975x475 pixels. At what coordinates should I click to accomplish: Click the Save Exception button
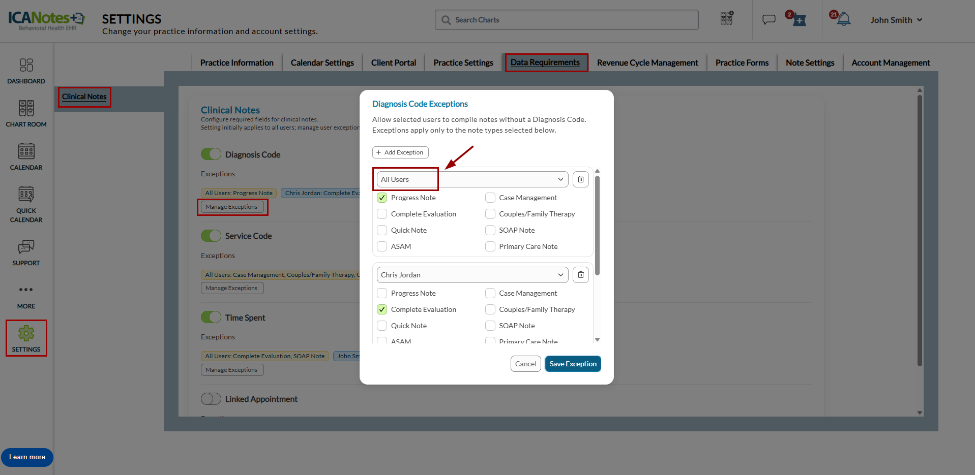pos(573,364)
